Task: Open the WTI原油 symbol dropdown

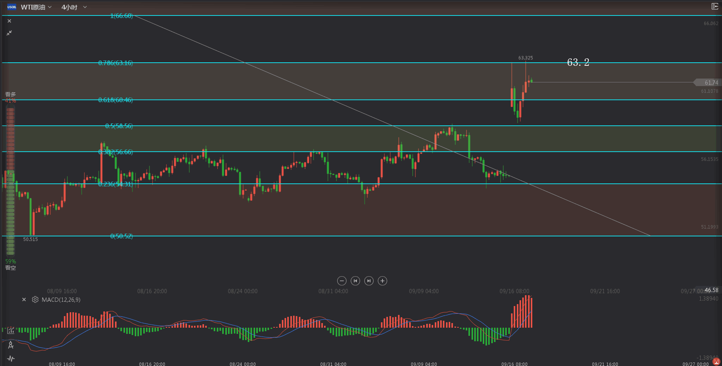Action: [36, 7]
